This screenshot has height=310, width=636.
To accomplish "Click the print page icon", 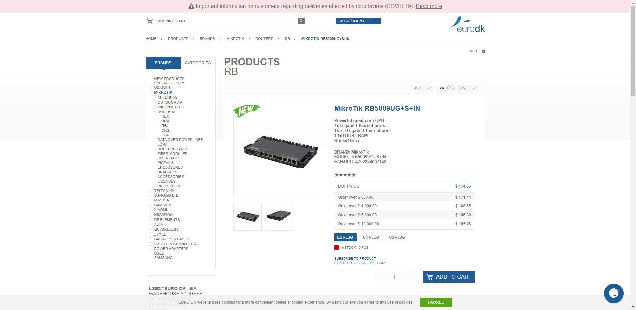I will pyautogui.click(x=483, y=51).
